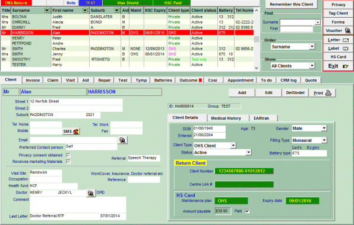Click the Privacy button

(x=338, y=5)
